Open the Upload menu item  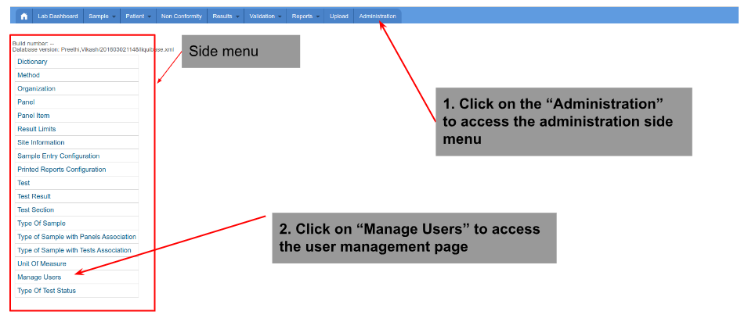(x=338, y=16)
